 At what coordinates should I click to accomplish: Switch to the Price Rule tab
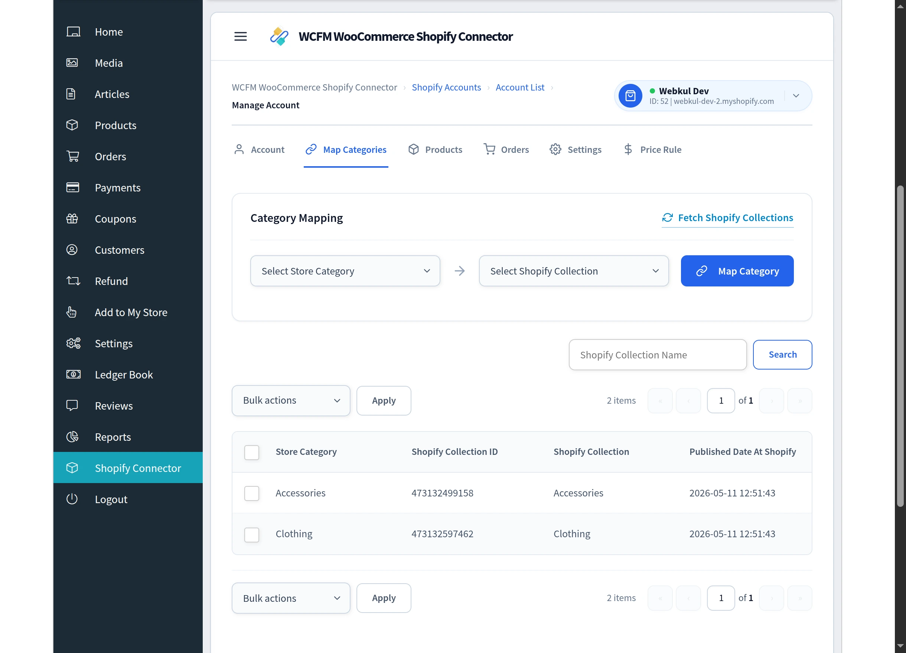point(653,150)
